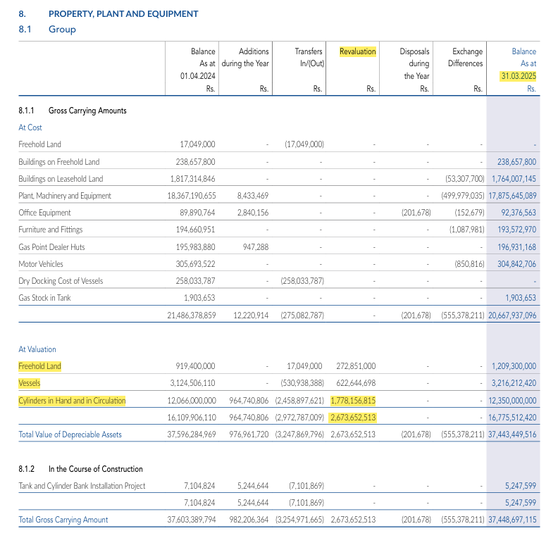
Task: Select the 'At Valuation' subsection label
Action: tap(37, 349)
